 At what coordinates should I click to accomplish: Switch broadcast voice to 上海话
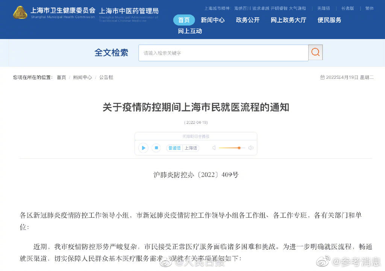tap(191, 148)
